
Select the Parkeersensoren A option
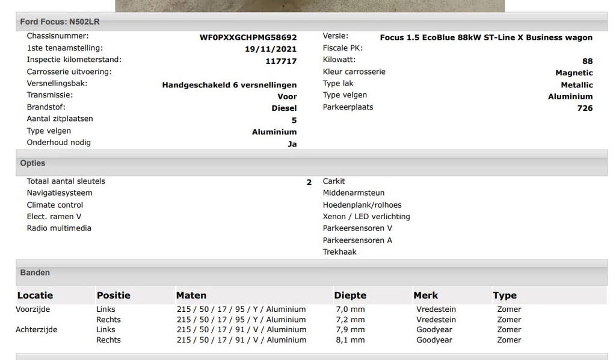pos(357,240)
